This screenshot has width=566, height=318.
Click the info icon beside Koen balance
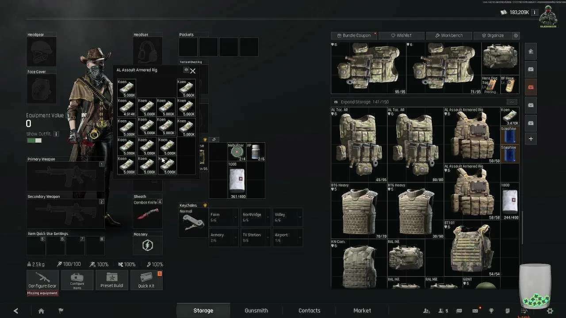(535, 12)
